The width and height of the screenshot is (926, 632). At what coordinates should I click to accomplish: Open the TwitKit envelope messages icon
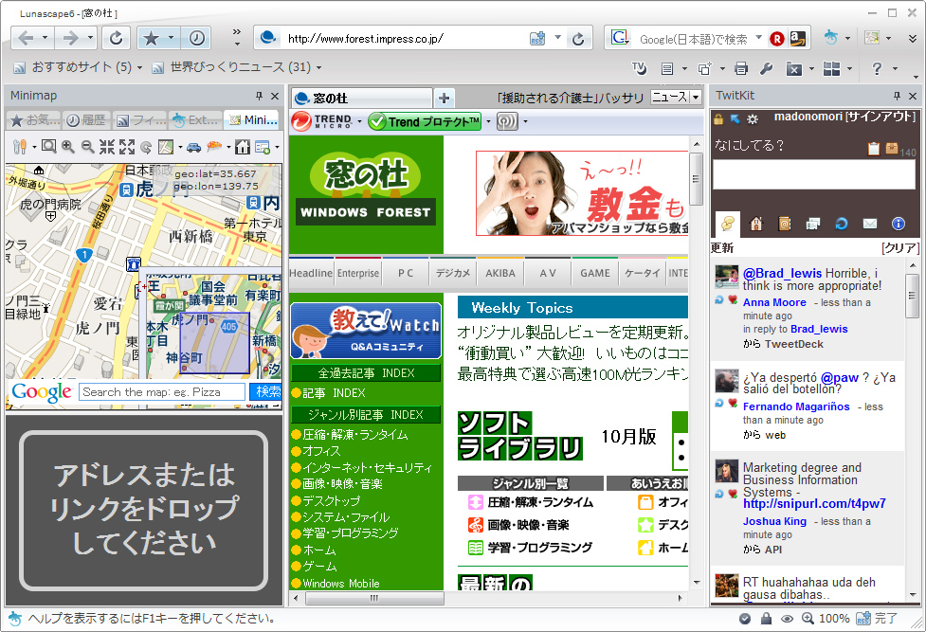pos(869,224)
